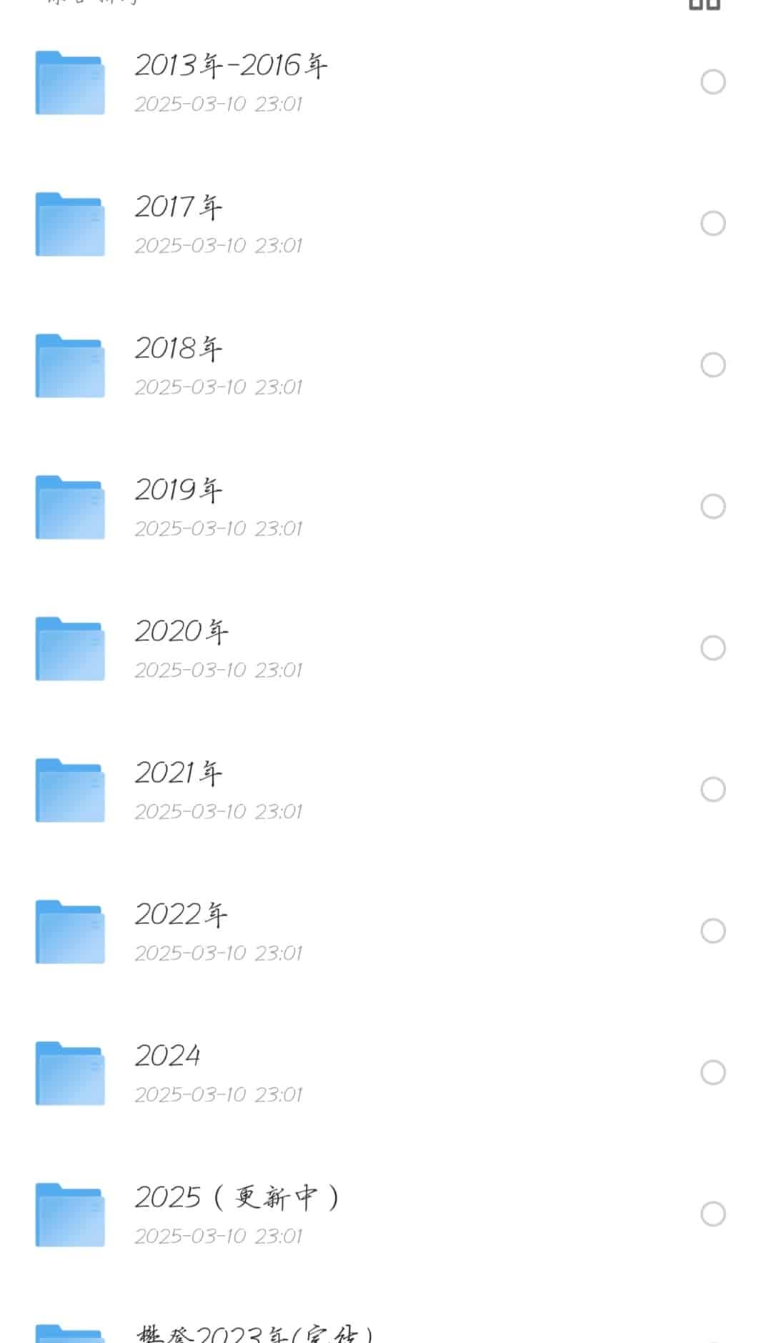Viewport: 771px width, 1343px height.
Task: Select the 2019年 folder radio button
Action: [x=713, y=507]
